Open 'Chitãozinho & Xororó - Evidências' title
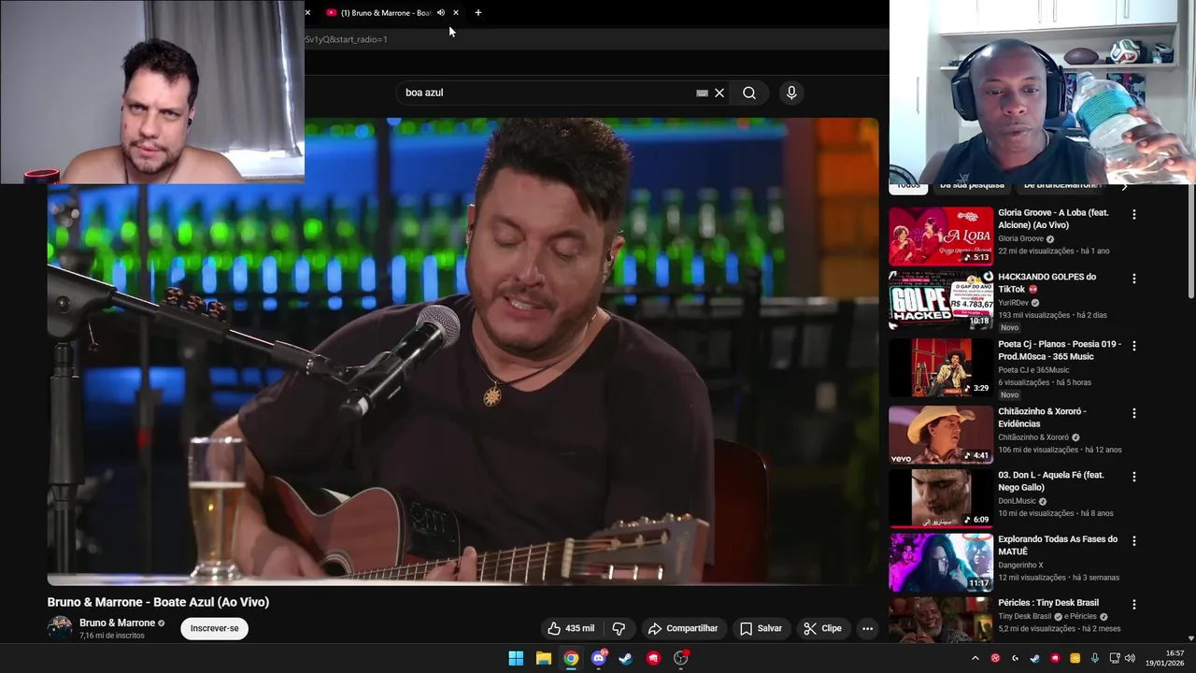The height and width of the screenshot is (673, 1196). 1042,417
